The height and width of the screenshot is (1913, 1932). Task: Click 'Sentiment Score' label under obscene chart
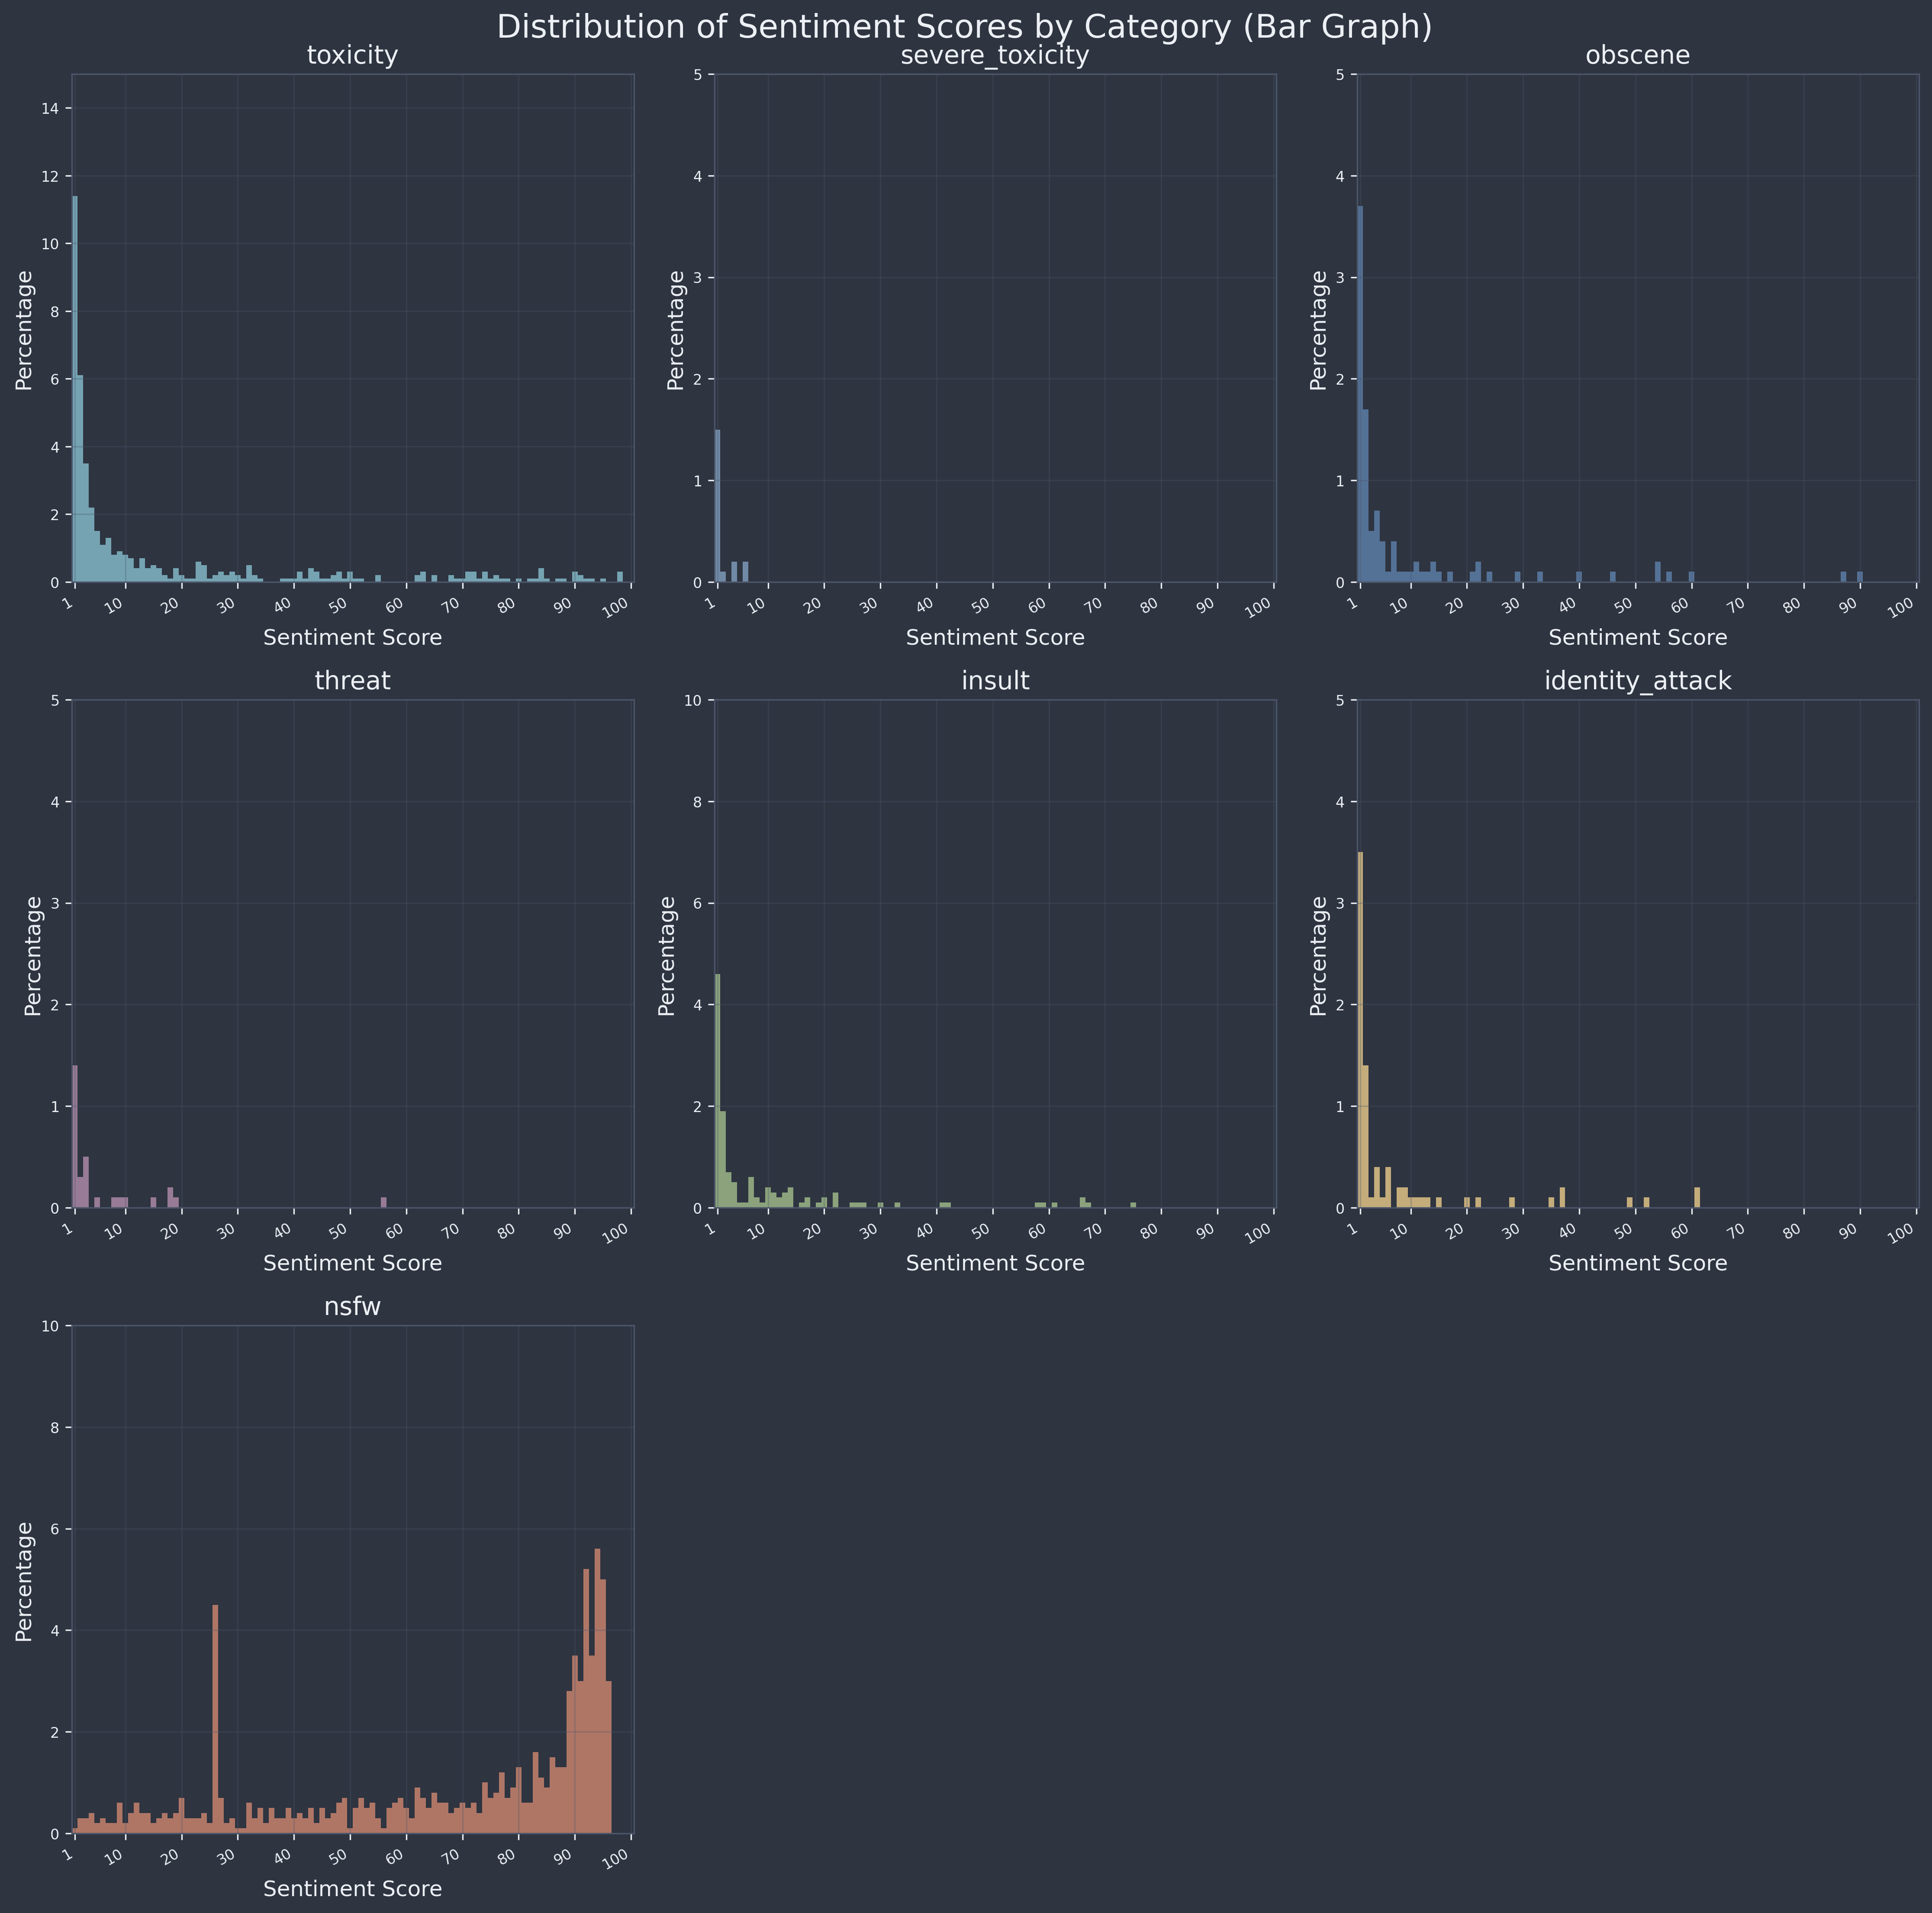coord(1638,637)
